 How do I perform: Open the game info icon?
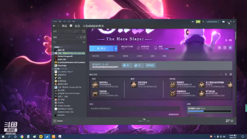coord(225,47)
